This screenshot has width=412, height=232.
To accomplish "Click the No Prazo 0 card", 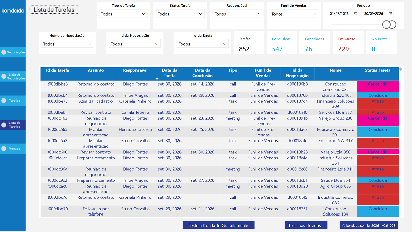I will pos(381,43).
